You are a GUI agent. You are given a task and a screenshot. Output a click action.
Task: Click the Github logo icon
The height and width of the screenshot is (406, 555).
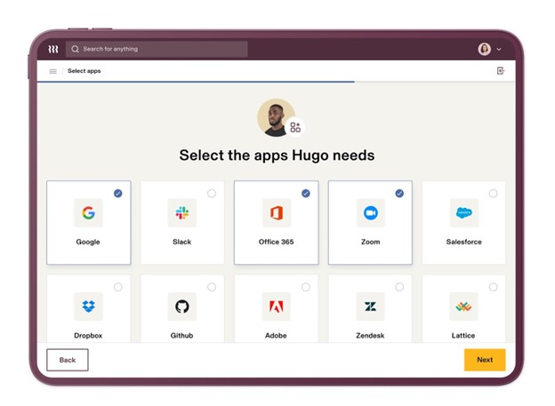[x=182, y=306]
